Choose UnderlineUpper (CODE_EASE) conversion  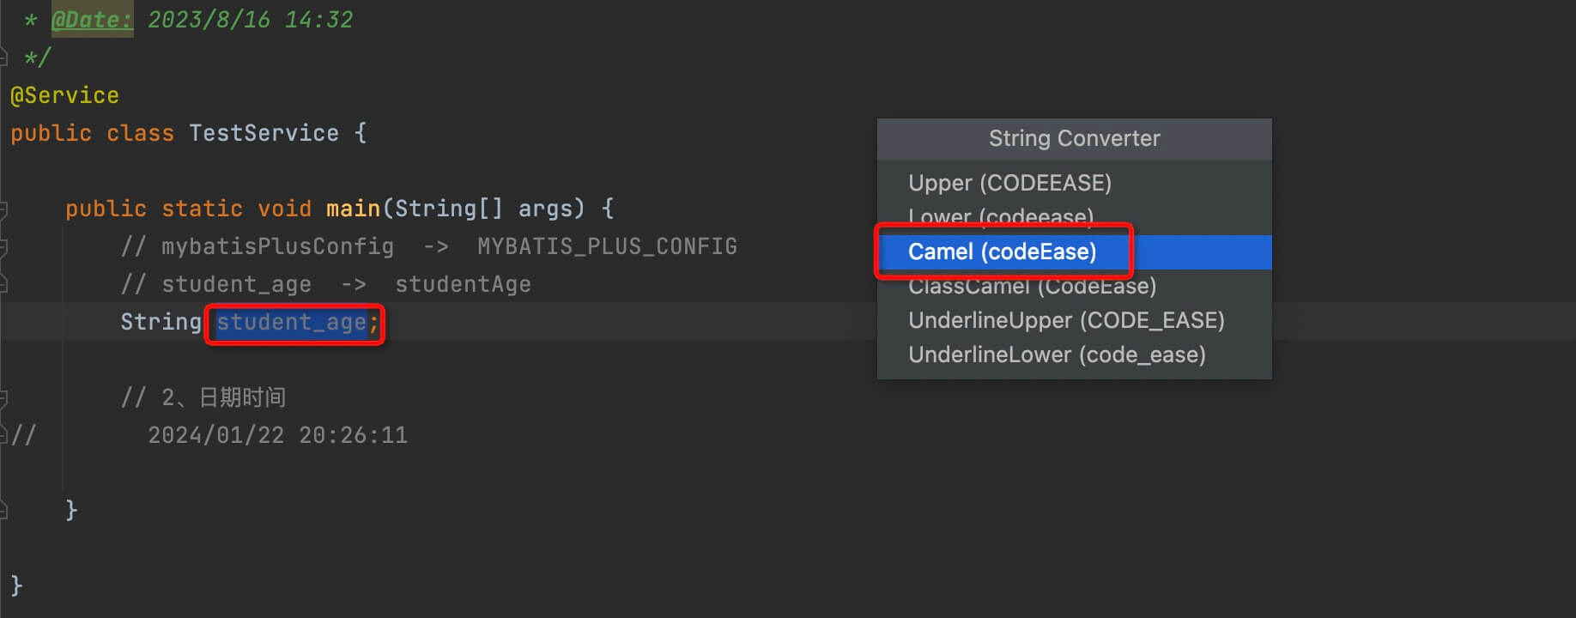(1066, 320)
